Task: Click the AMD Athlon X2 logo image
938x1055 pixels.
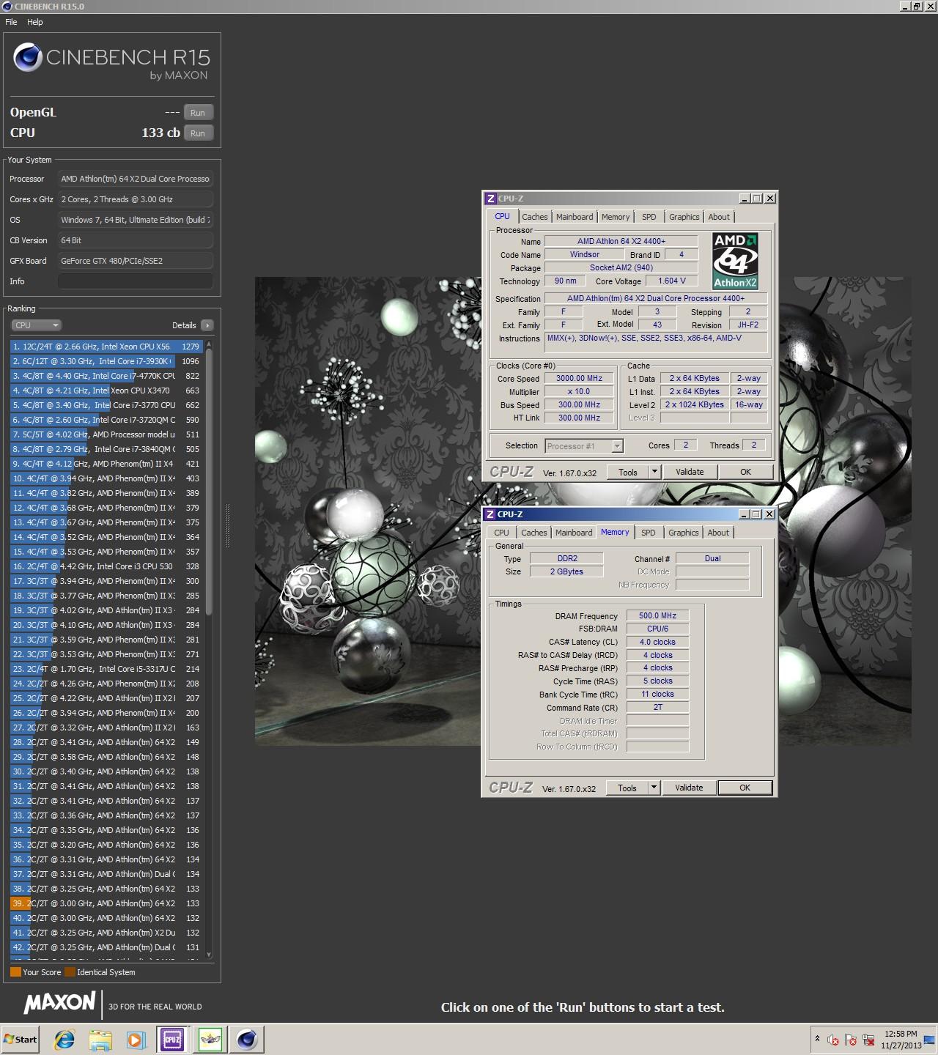Action: [736, 262]
